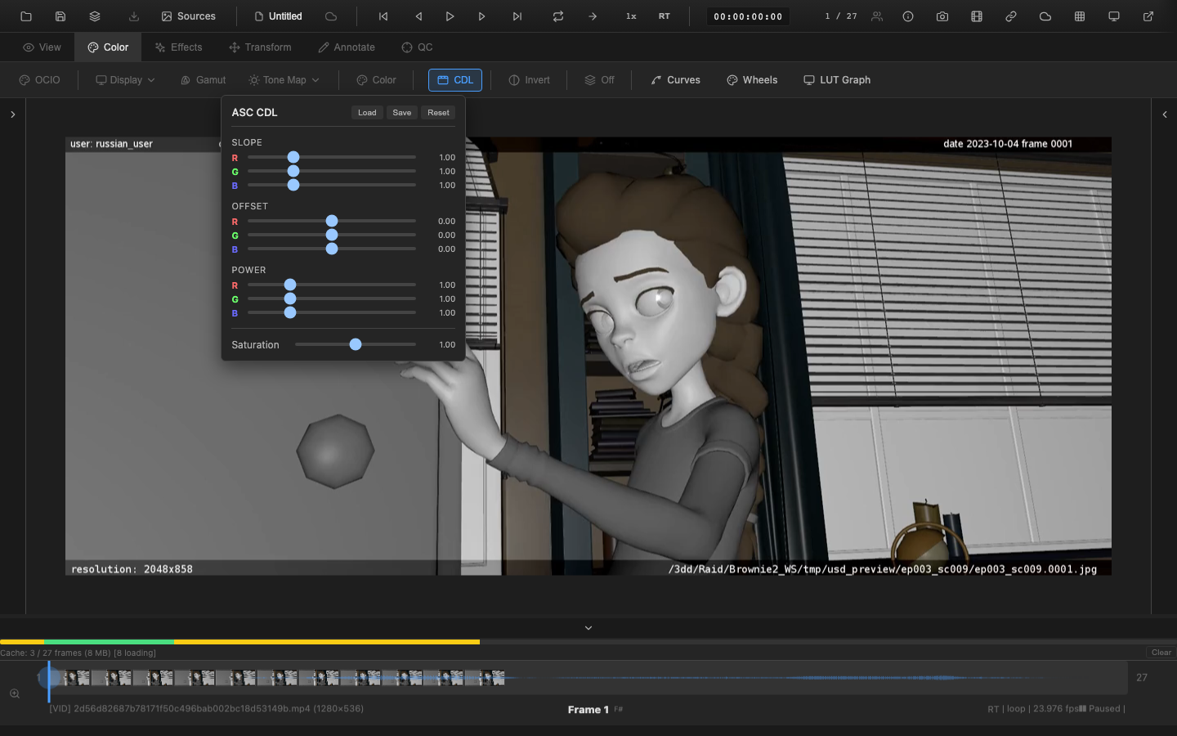Click Load in the ASC CDL panel
The width and height of the screenshot is (1177, 736).
367,113
